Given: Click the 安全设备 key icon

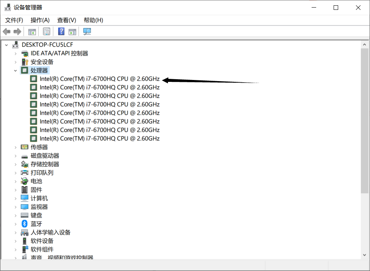Looking at the screenshot, I should tap(25, 62).
